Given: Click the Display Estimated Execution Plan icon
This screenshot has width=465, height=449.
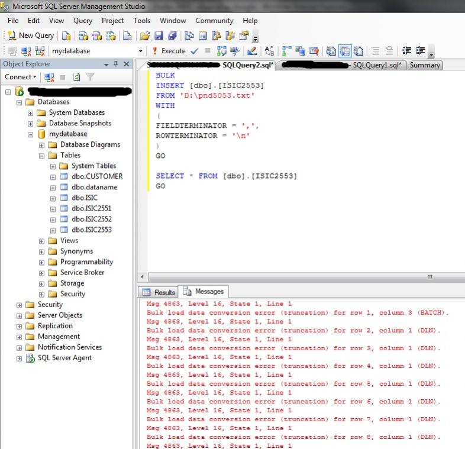Looking at the screenshot, I should click(221, 51).
